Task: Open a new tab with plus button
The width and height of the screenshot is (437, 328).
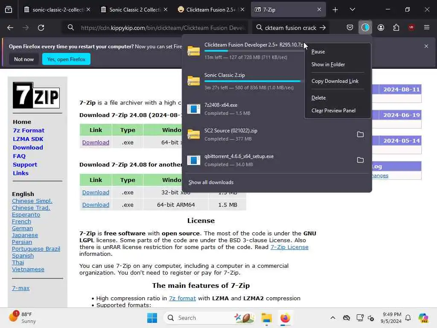Action: point(335,10)
